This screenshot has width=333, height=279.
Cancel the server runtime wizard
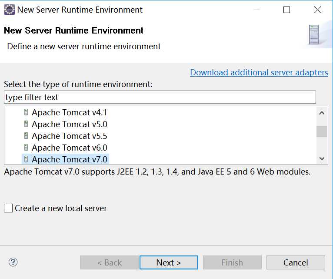pyautogui.click(x=296, y=262)
